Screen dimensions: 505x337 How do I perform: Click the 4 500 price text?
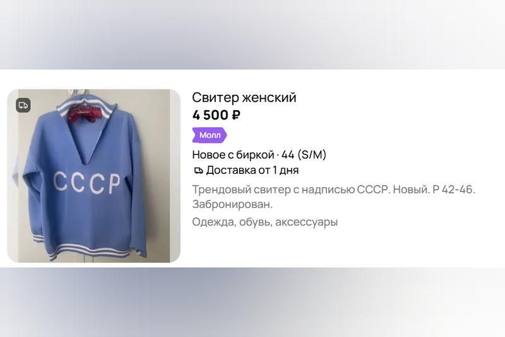(x=210, y=115)
